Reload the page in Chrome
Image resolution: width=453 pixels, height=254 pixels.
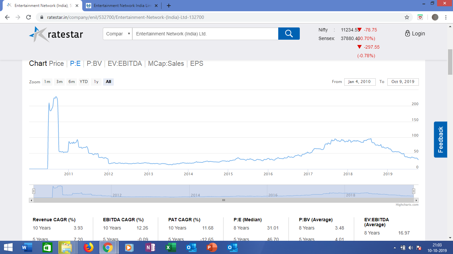click(x=29, y=17)
